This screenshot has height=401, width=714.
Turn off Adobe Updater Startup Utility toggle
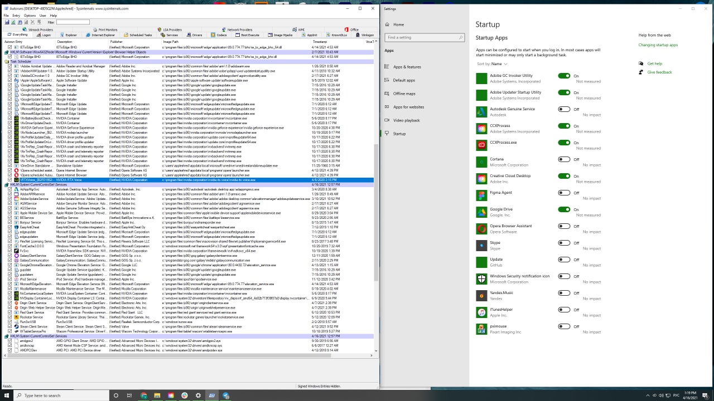[564, 92]
